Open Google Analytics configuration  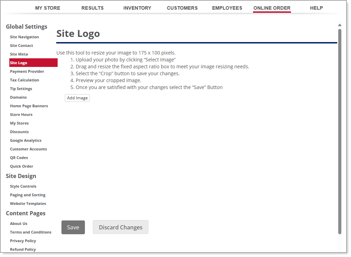pyautogui.click(x=26, y=140)
